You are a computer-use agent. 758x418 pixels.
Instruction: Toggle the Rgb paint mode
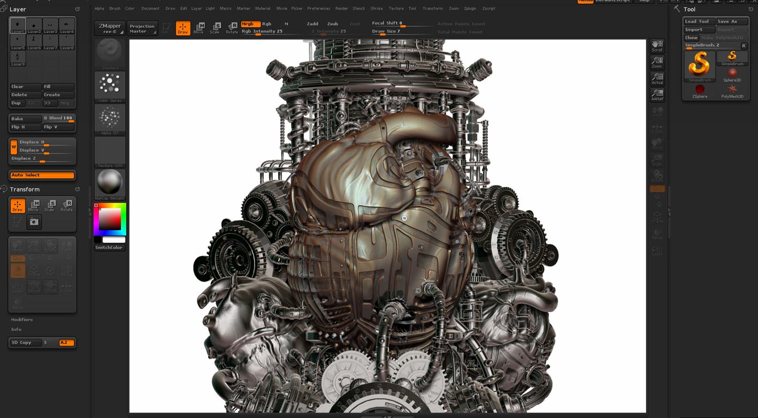266,24
